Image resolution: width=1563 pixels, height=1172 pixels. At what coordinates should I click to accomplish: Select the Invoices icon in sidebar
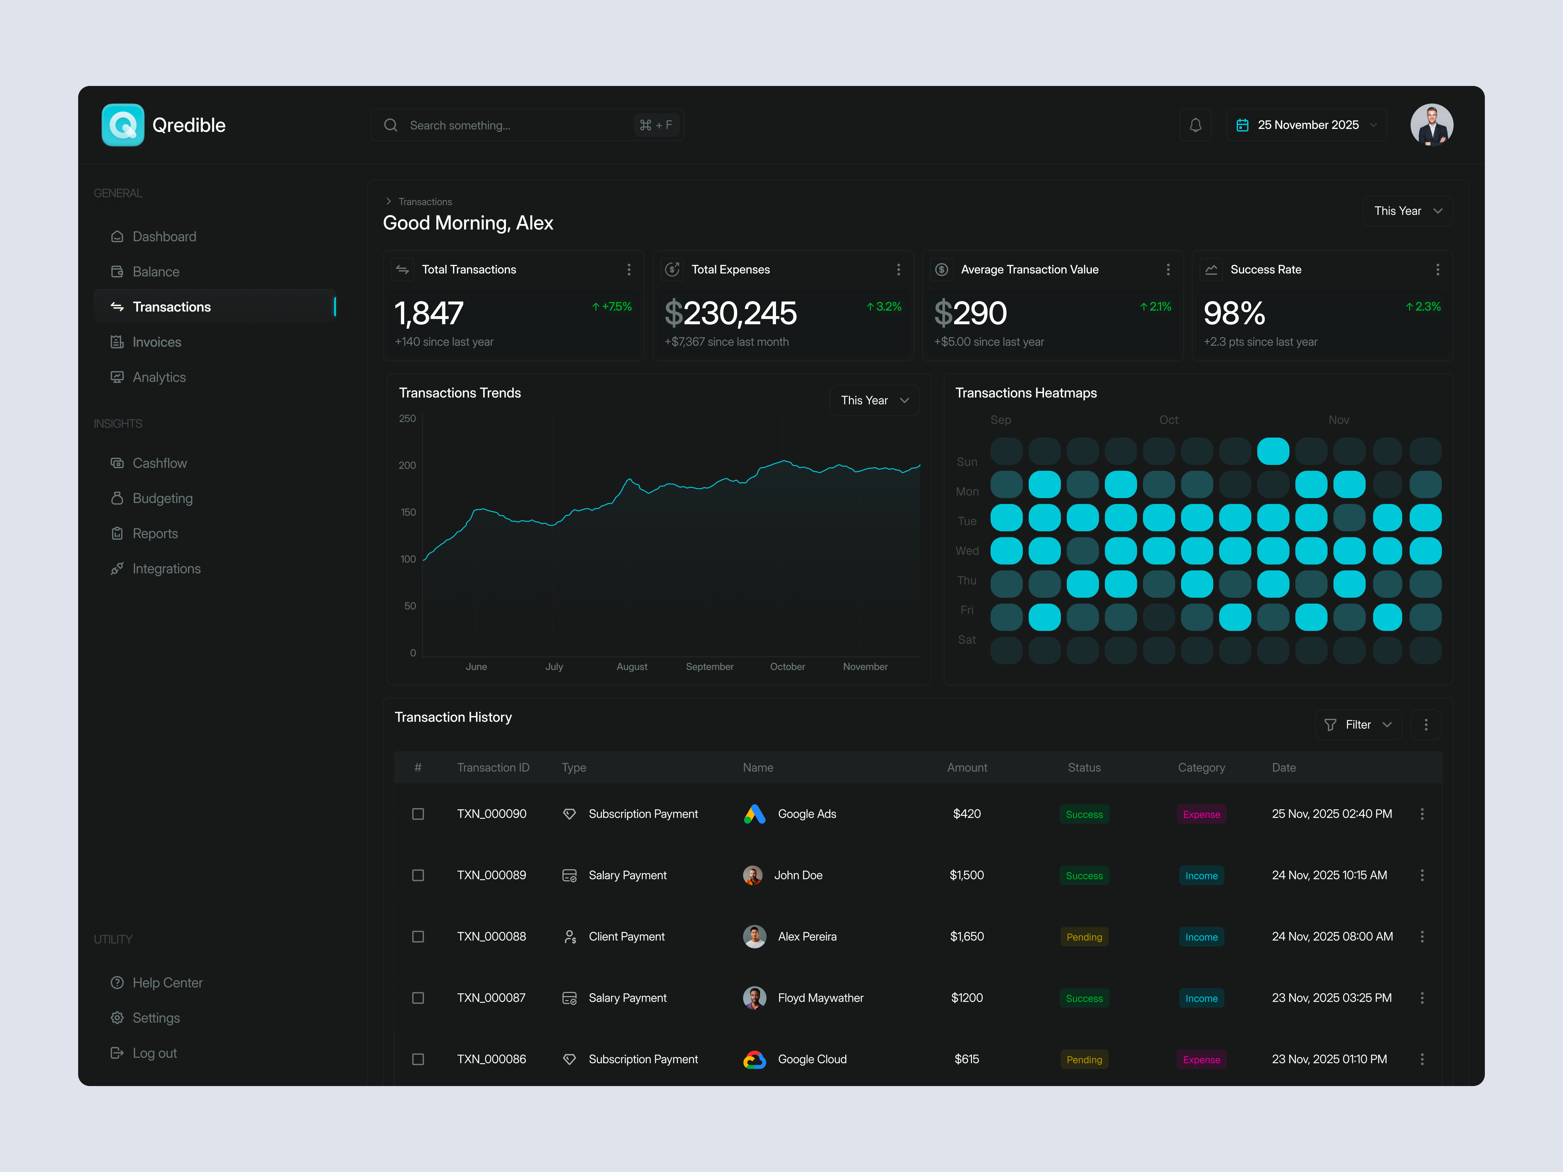117,342
